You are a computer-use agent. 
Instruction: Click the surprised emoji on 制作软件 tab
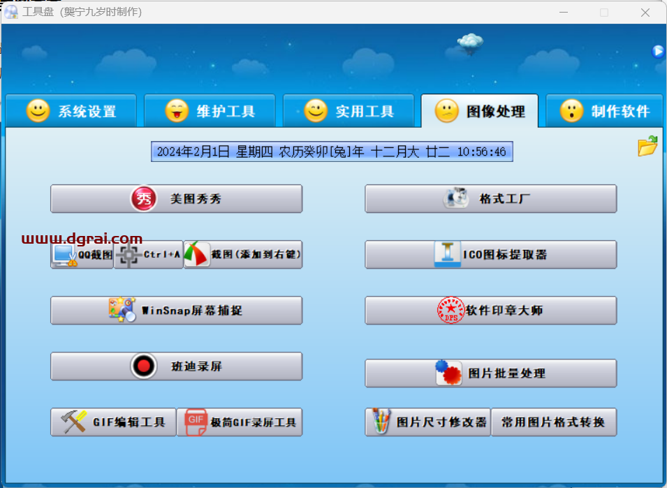coord(572,111)
